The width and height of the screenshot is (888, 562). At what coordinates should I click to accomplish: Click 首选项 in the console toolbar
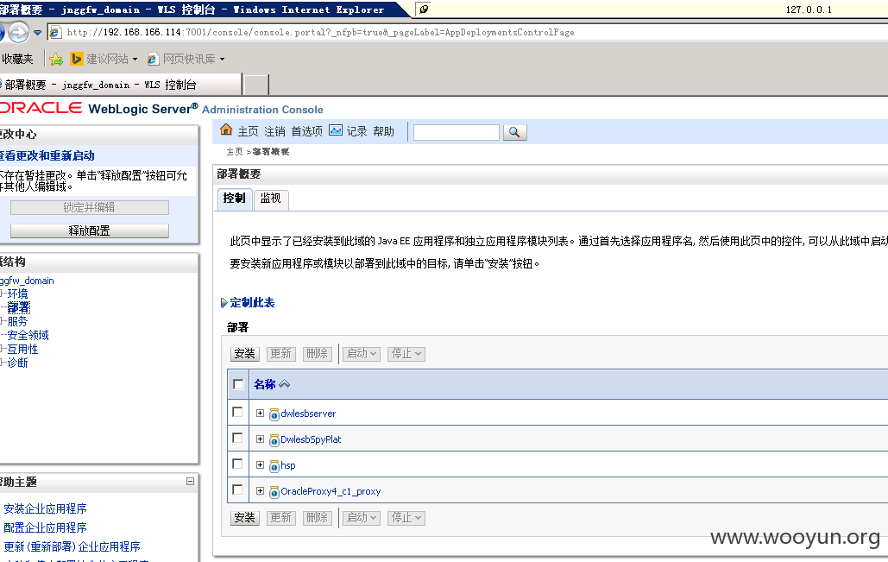(x=307, y=131)
